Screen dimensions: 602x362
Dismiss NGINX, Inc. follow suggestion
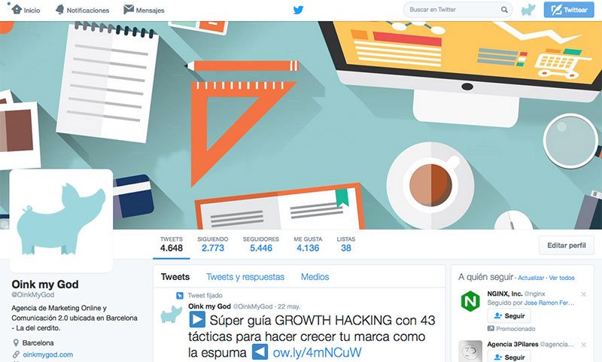[584, 294]
